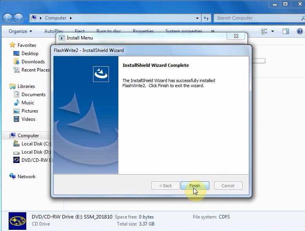Click the Desktop icon in Favorites
Image resolution: width=305 pixels, height=231 pixels.
[16, 53]
